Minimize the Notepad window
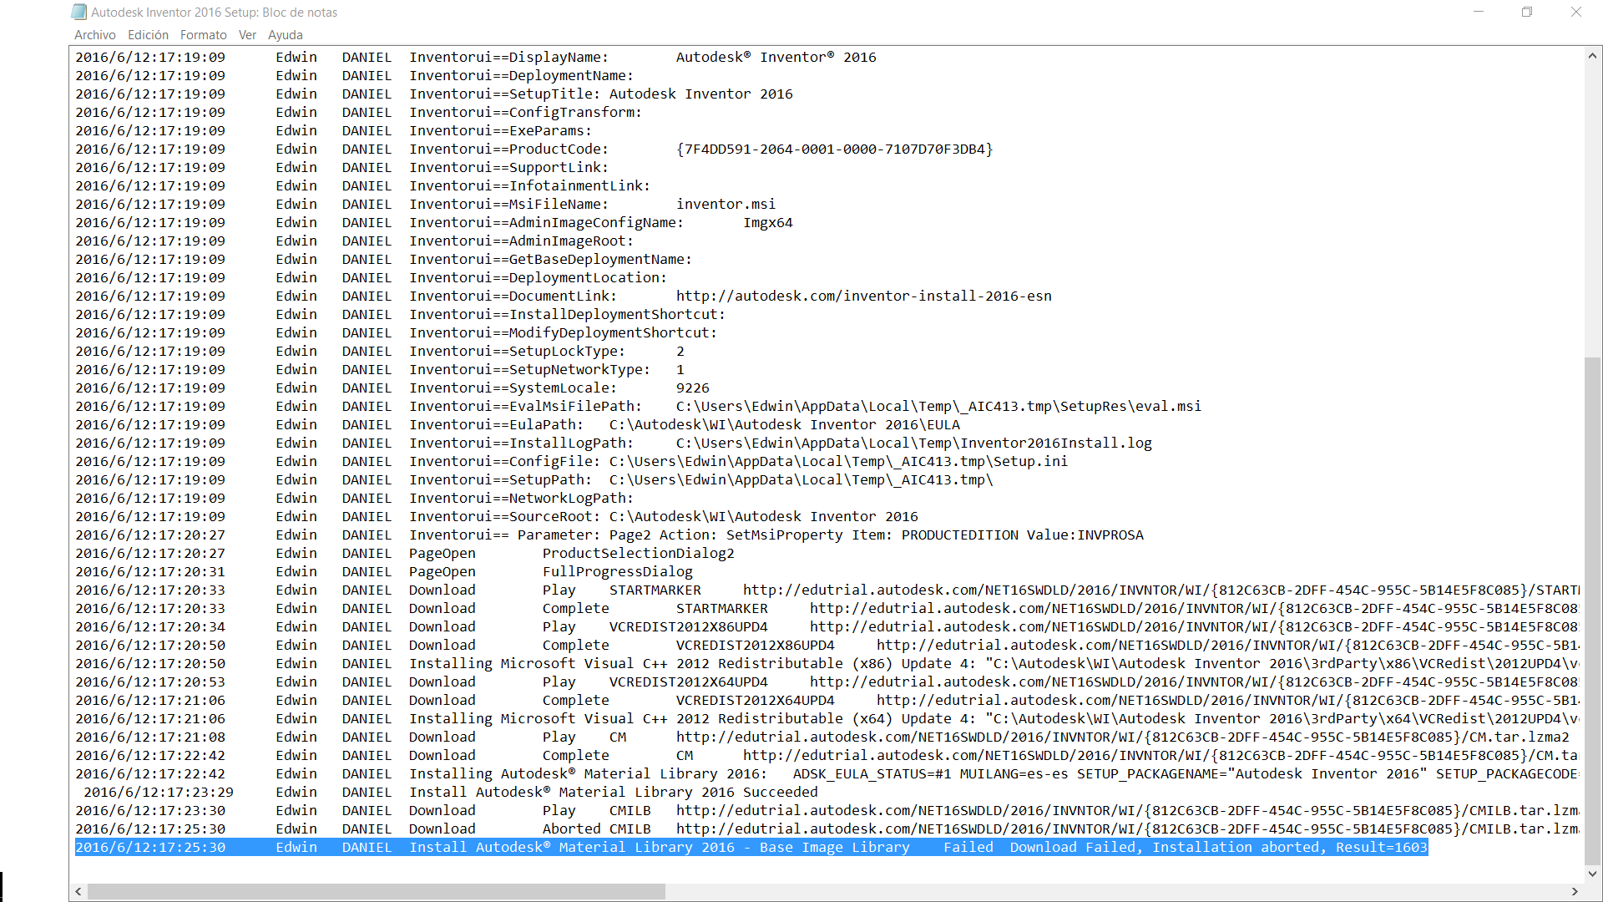1603x902 pixels. 1479,12
